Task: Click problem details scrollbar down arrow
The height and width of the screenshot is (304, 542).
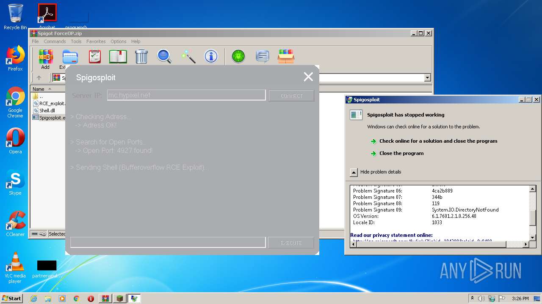Action: (x=533, y=237)
